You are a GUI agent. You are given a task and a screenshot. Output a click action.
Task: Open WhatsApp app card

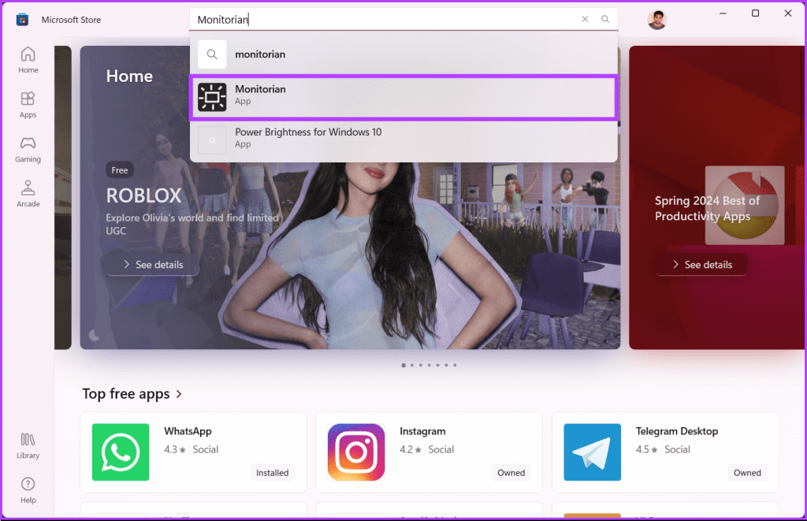click(194, 452)
